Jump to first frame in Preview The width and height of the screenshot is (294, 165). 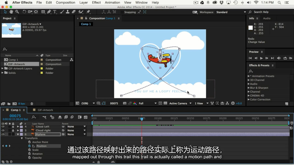coord(250,58)
